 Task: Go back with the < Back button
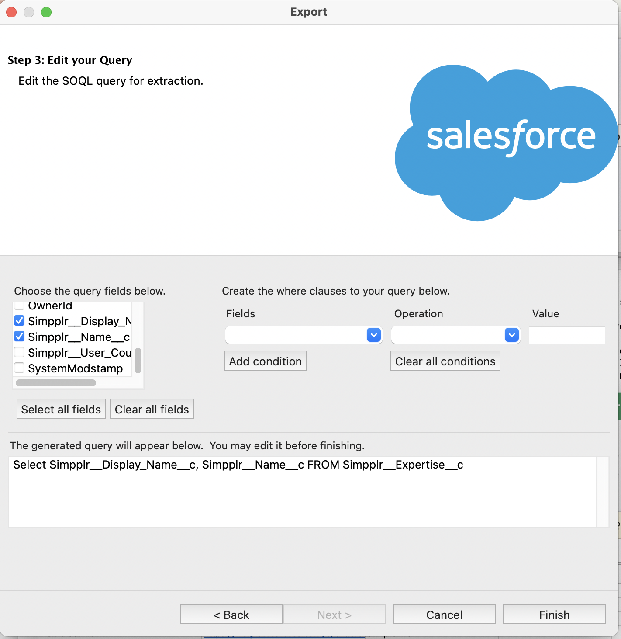pos(231,615)
